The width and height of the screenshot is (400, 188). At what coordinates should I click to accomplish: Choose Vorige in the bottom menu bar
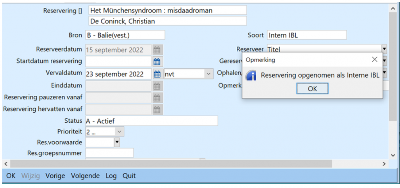(55, 176)
